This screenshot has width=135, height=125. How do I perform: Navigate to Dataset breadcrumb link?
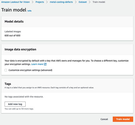[83, 2]
